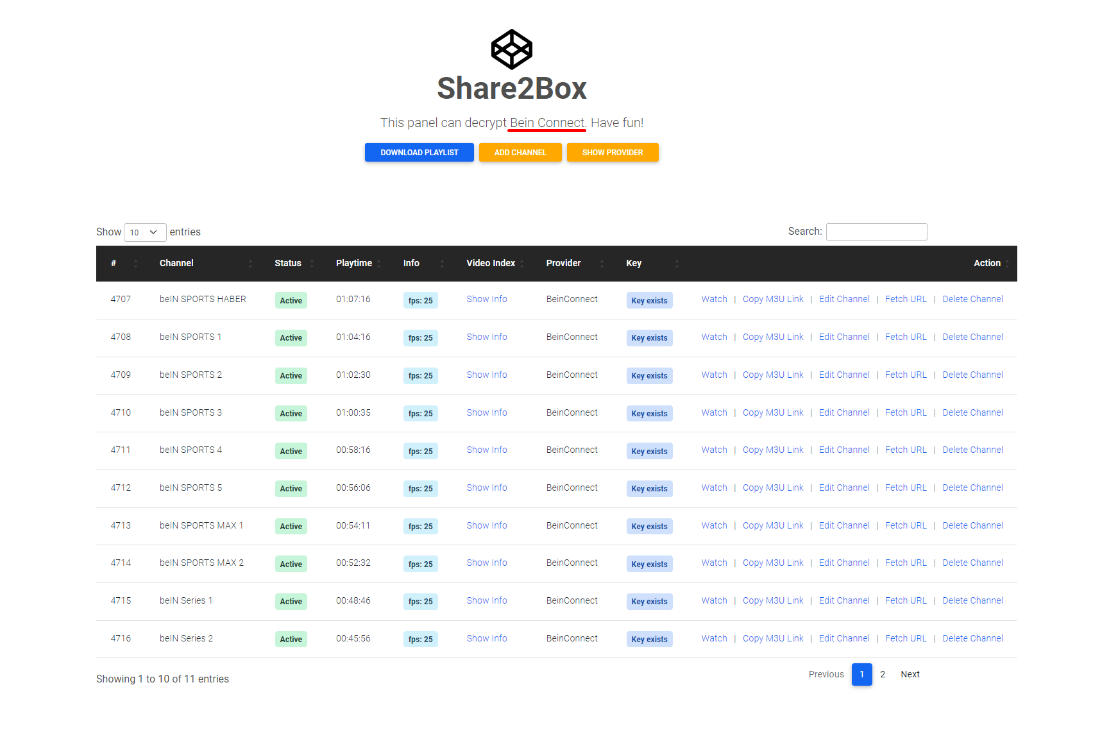
Task: Fetch URL for beIN SPORTS MAX 2
Action: 906,563
